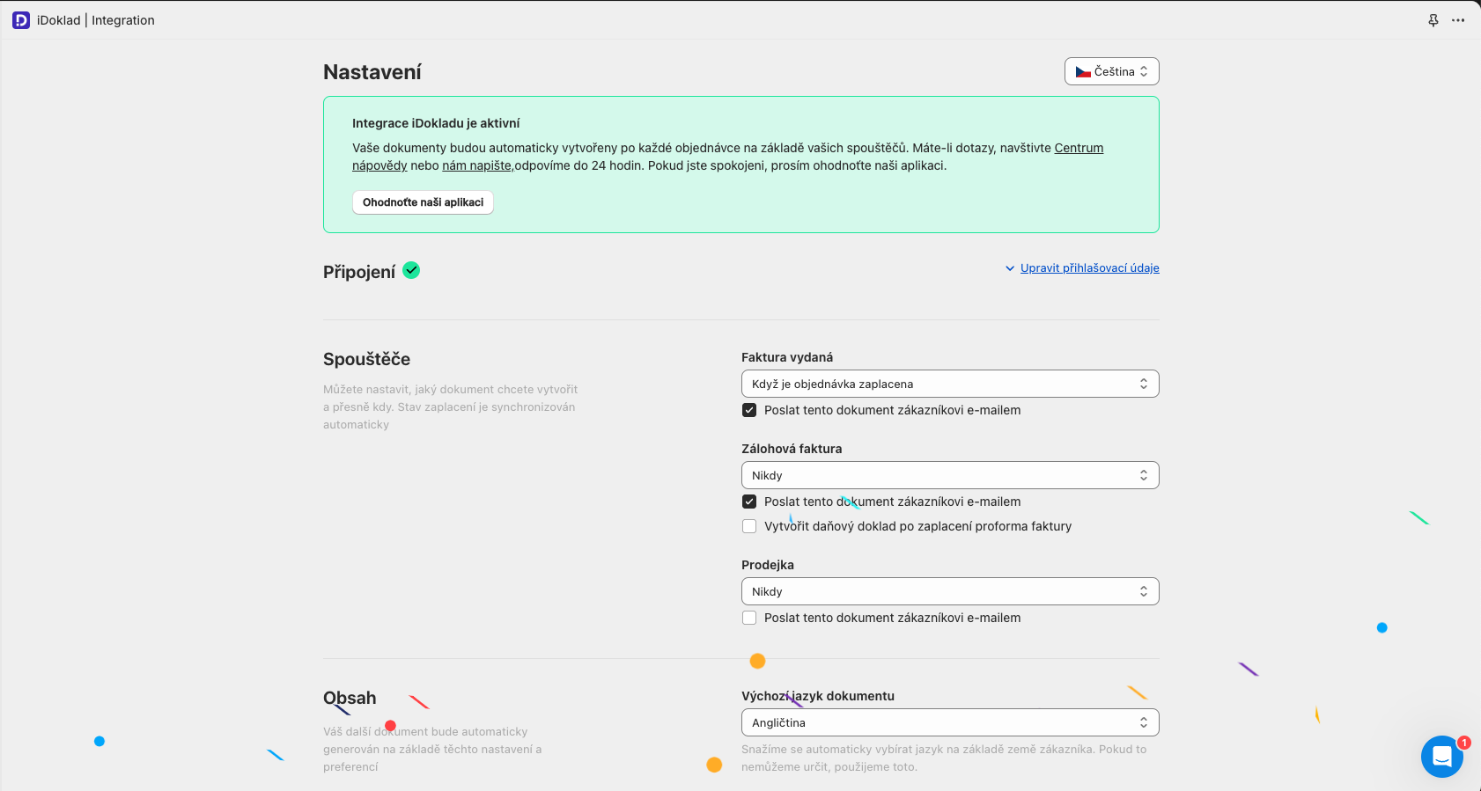
Task: Open the three-dot more options menu
Action: [1458, 20]
